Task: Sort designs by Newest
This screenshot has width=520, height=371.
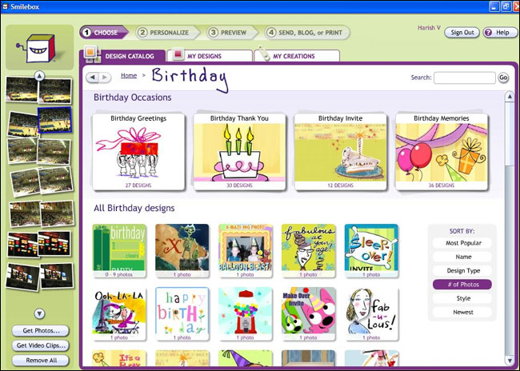Action: coord(462,312)
